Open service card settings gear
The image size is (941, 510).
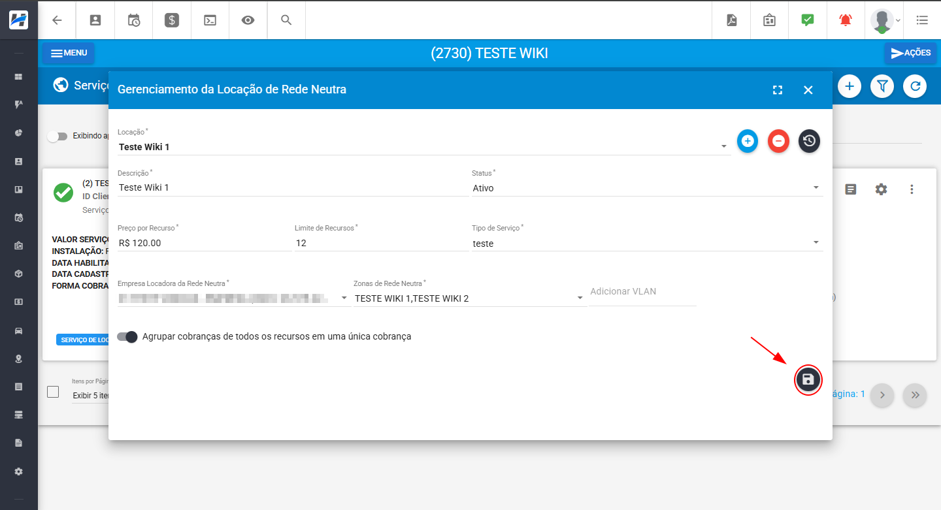882,189
